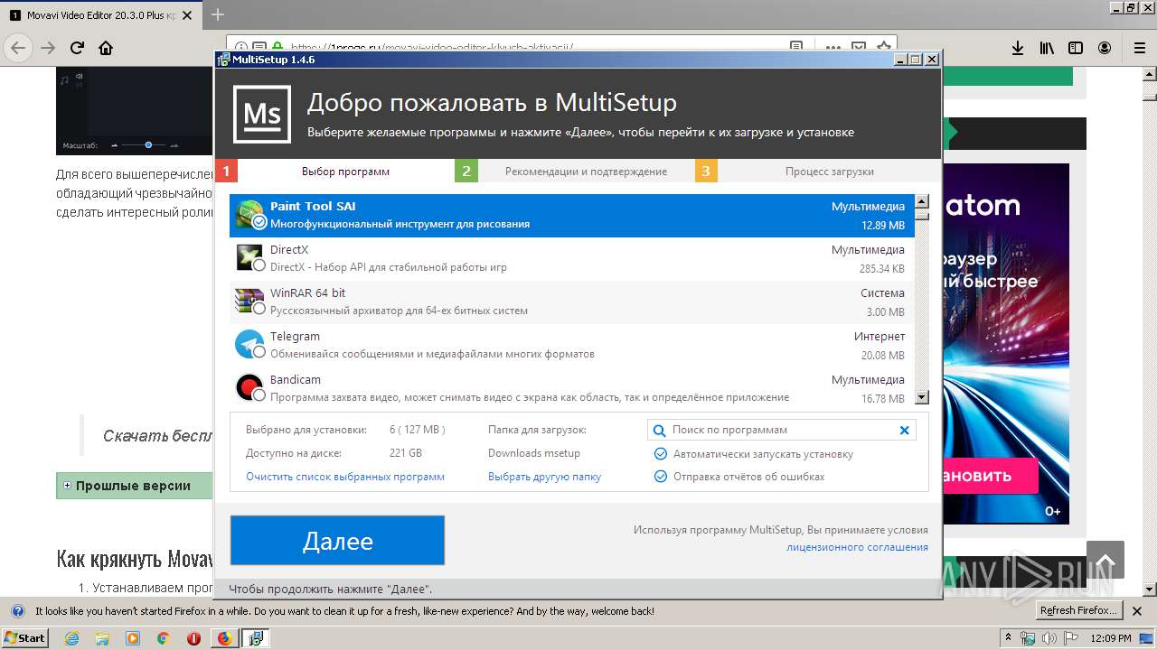This screenshot has height=650, width=1157.
Task: Click 'Refresh Firefox...' button
Action: click(1077, 611)
